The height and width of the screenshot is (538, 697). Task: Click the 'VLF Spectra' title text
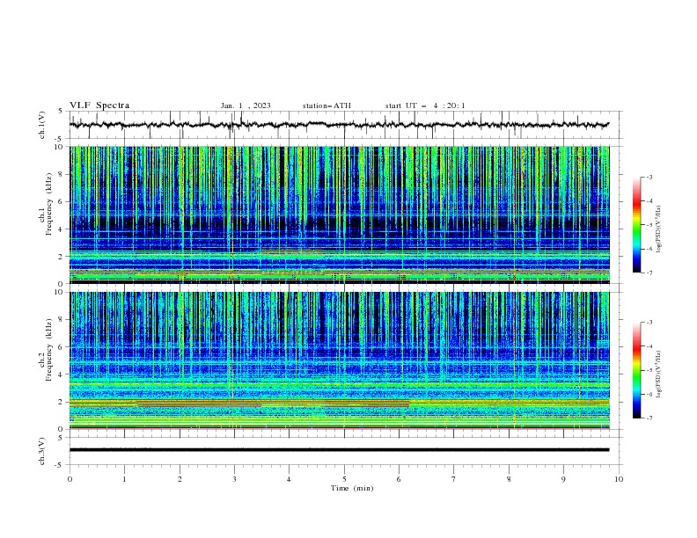(x=99, y=105)
